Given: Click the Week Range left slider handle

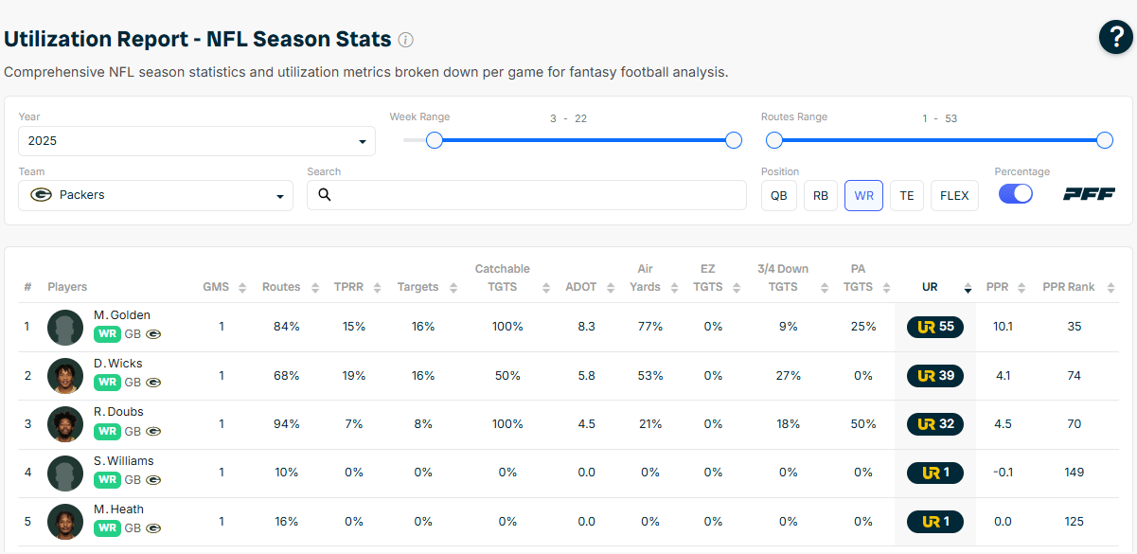Looking at the screenshot, I should pos(435,140).
